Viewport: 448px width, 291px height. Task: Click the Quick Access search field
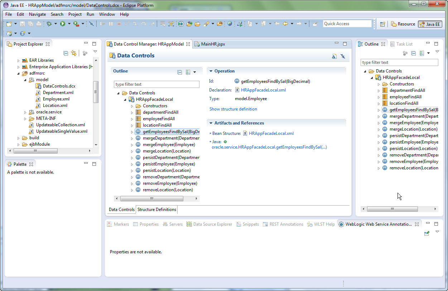pos(347,24)
